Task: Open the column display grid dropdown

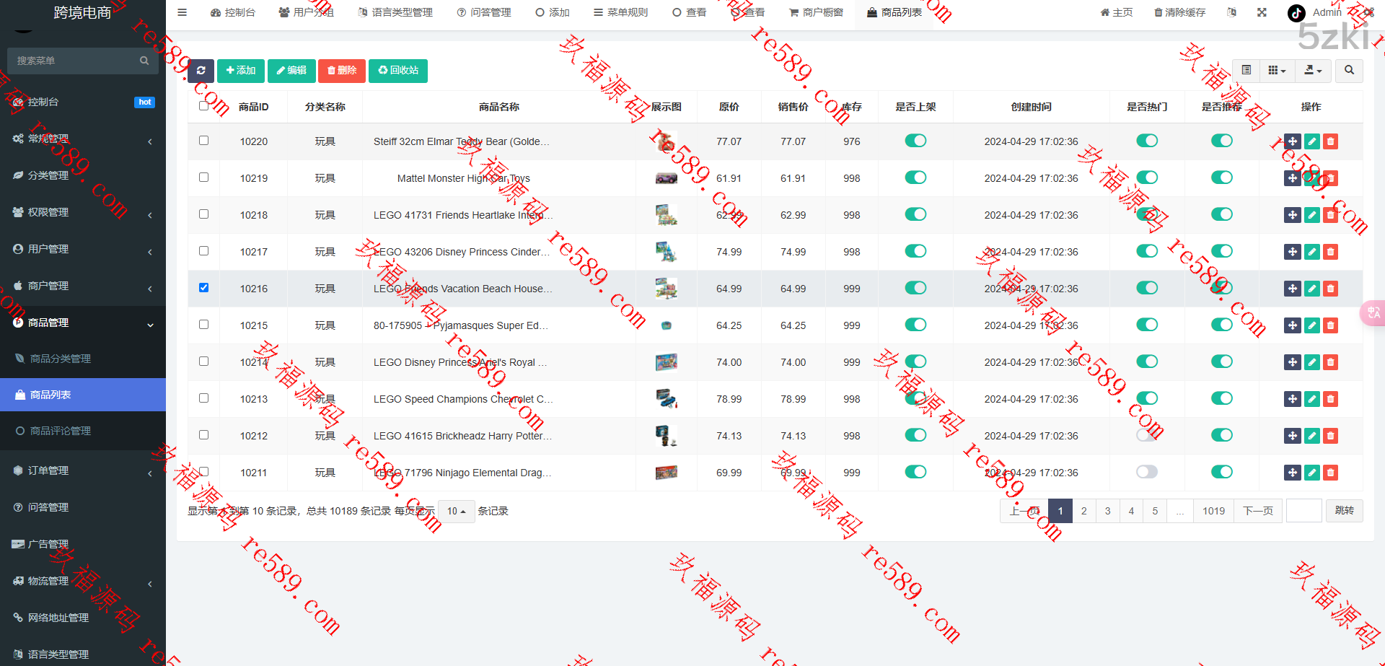Action: pos(1277,71)
